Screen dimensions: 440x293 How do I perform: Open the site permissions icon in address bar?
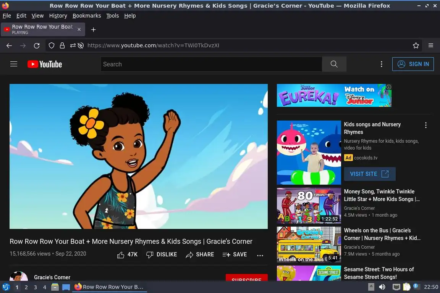[73, 45]
